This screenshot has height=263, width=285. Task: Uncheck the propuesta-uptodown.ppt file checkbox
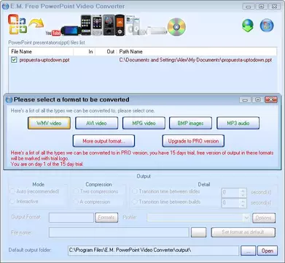[14, 60]
